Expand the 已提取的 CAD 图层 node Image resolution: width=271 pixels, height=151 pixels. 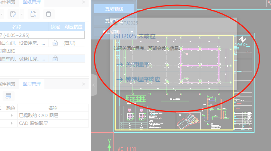(x=12, y=115)
